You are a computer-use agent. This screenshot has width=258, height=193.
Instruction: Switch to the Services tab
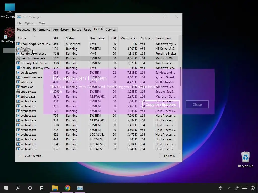[x=111, y=30]
